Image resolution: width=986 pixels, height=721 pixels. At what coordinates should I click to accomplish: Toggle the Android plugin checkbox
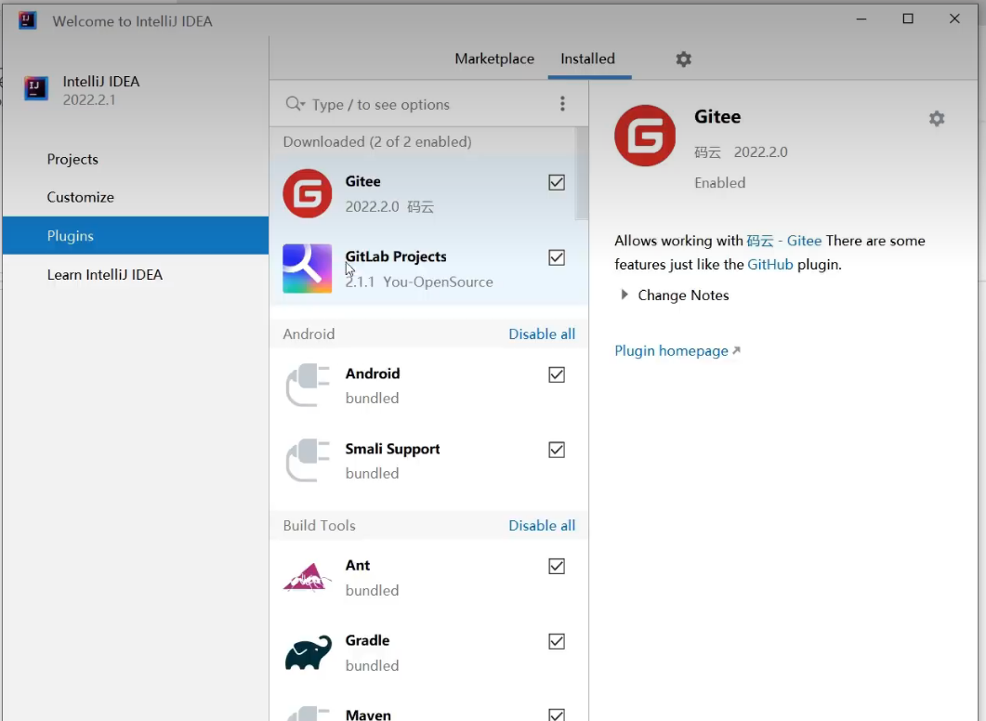[557, 374]
